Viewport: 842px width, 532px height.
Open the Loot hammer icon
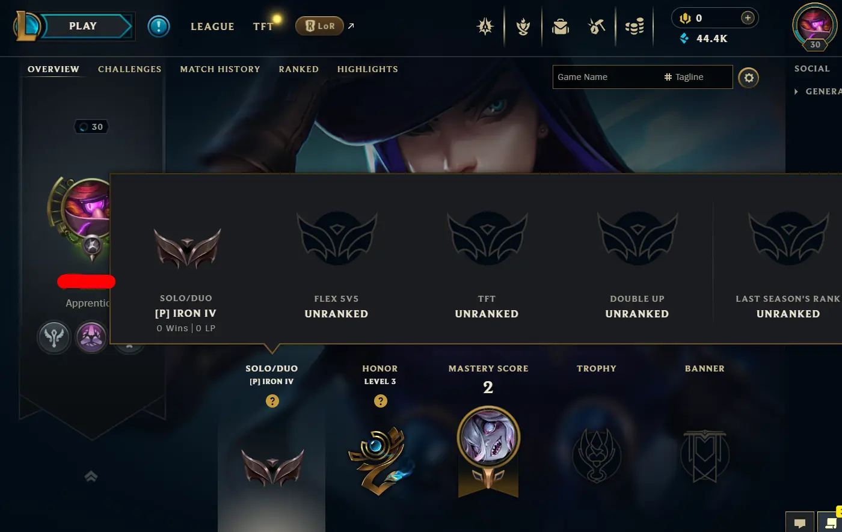(x=597, y=26)
